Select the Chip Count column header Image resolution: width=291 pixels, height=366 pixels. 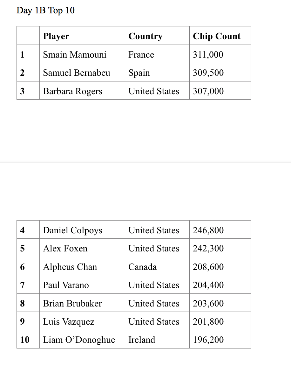(x=220, y=35)
